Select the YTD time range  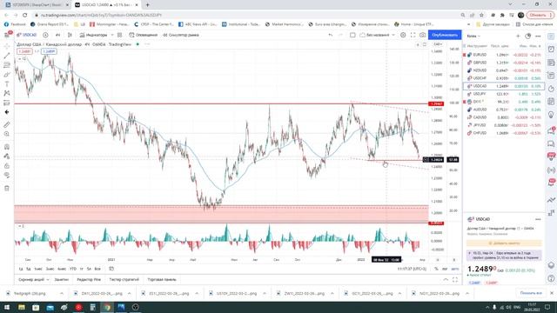pos(73,269)
